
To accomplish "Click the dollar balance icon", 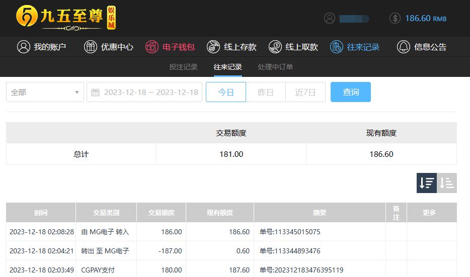I will click(x=395, y=18).
